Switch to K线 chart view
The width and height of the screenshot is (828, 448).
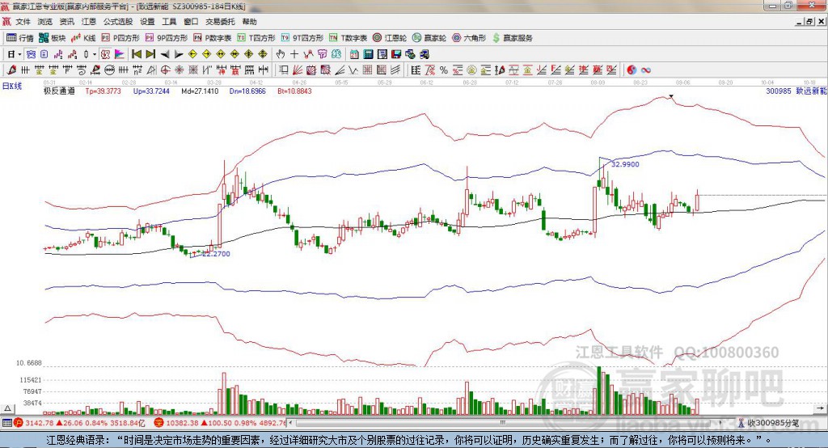[84, 38]
